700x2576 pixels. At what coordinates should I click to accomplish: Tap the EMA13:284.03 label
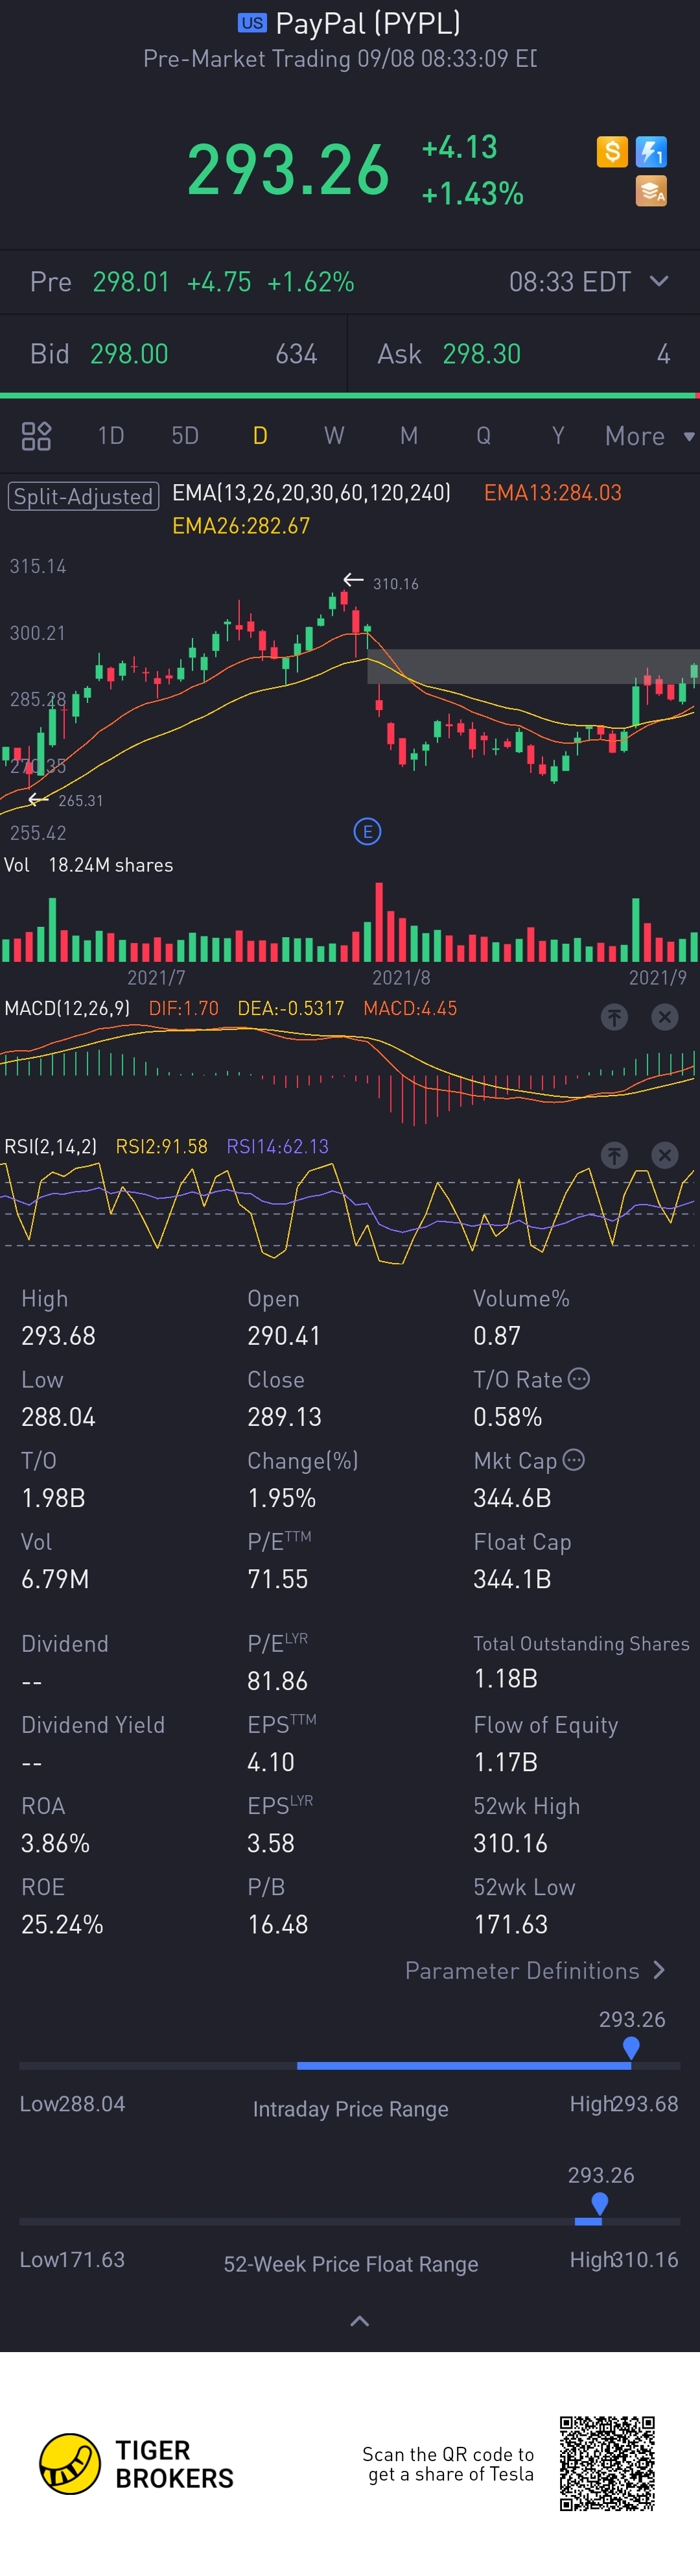[552, 493]
